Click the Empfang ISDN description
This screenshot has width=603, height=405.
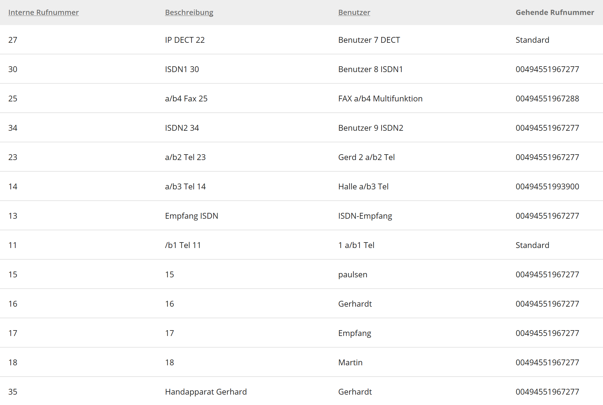(x=192, y=216)
